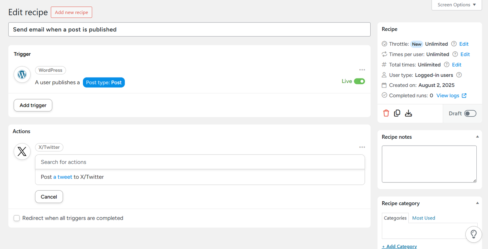The height and width of the screenshot is (249, 488).
Task: Expand the Screen Options dropdown
Action: 456,5
